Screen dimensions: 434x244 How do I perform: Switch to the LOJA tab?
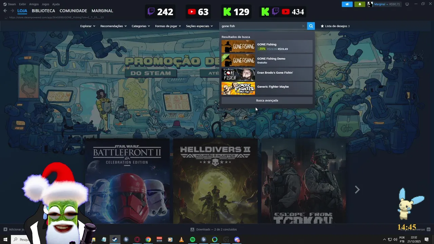pyautogui.click(x=22, y=11)
